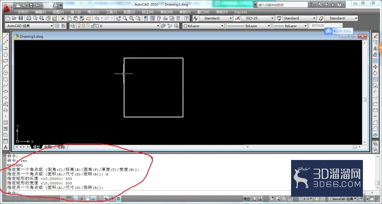Open the layer list dropdown showing 0
The height and width of the screenshot is (204, 382).
(118, 26)
